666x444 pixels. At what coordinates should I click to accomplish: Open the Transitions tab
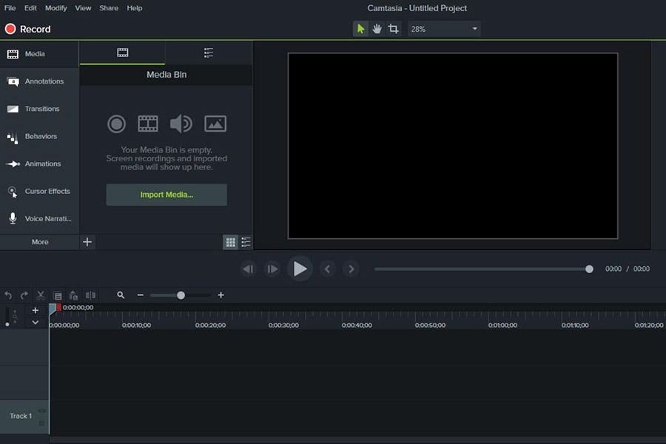(39, 109)
